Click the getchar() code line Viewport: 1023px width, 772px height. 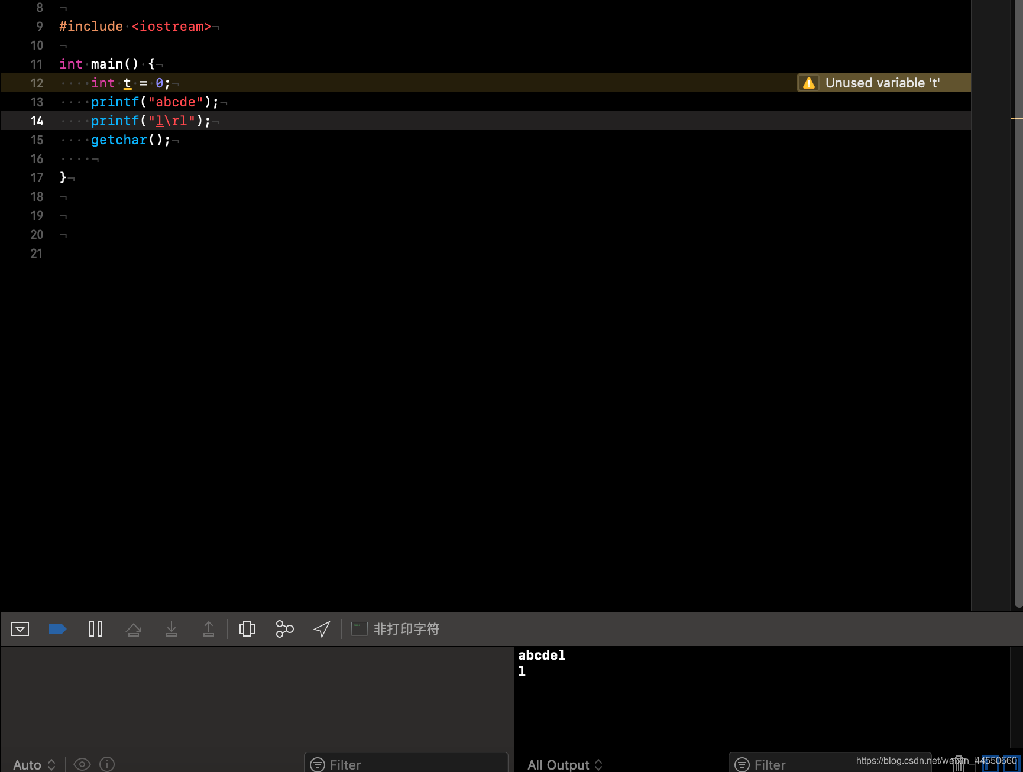click(131, 140)
